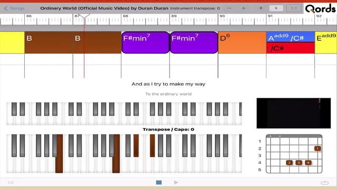
Task: Click first highlighted black key on lower piano
Action: click(x=136, y=145)
